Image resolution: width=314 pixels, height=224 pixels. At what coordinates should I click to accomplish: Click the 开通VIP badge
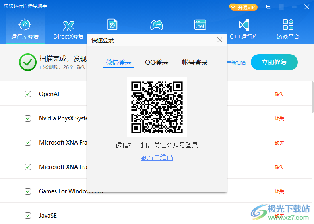(243, 7)
